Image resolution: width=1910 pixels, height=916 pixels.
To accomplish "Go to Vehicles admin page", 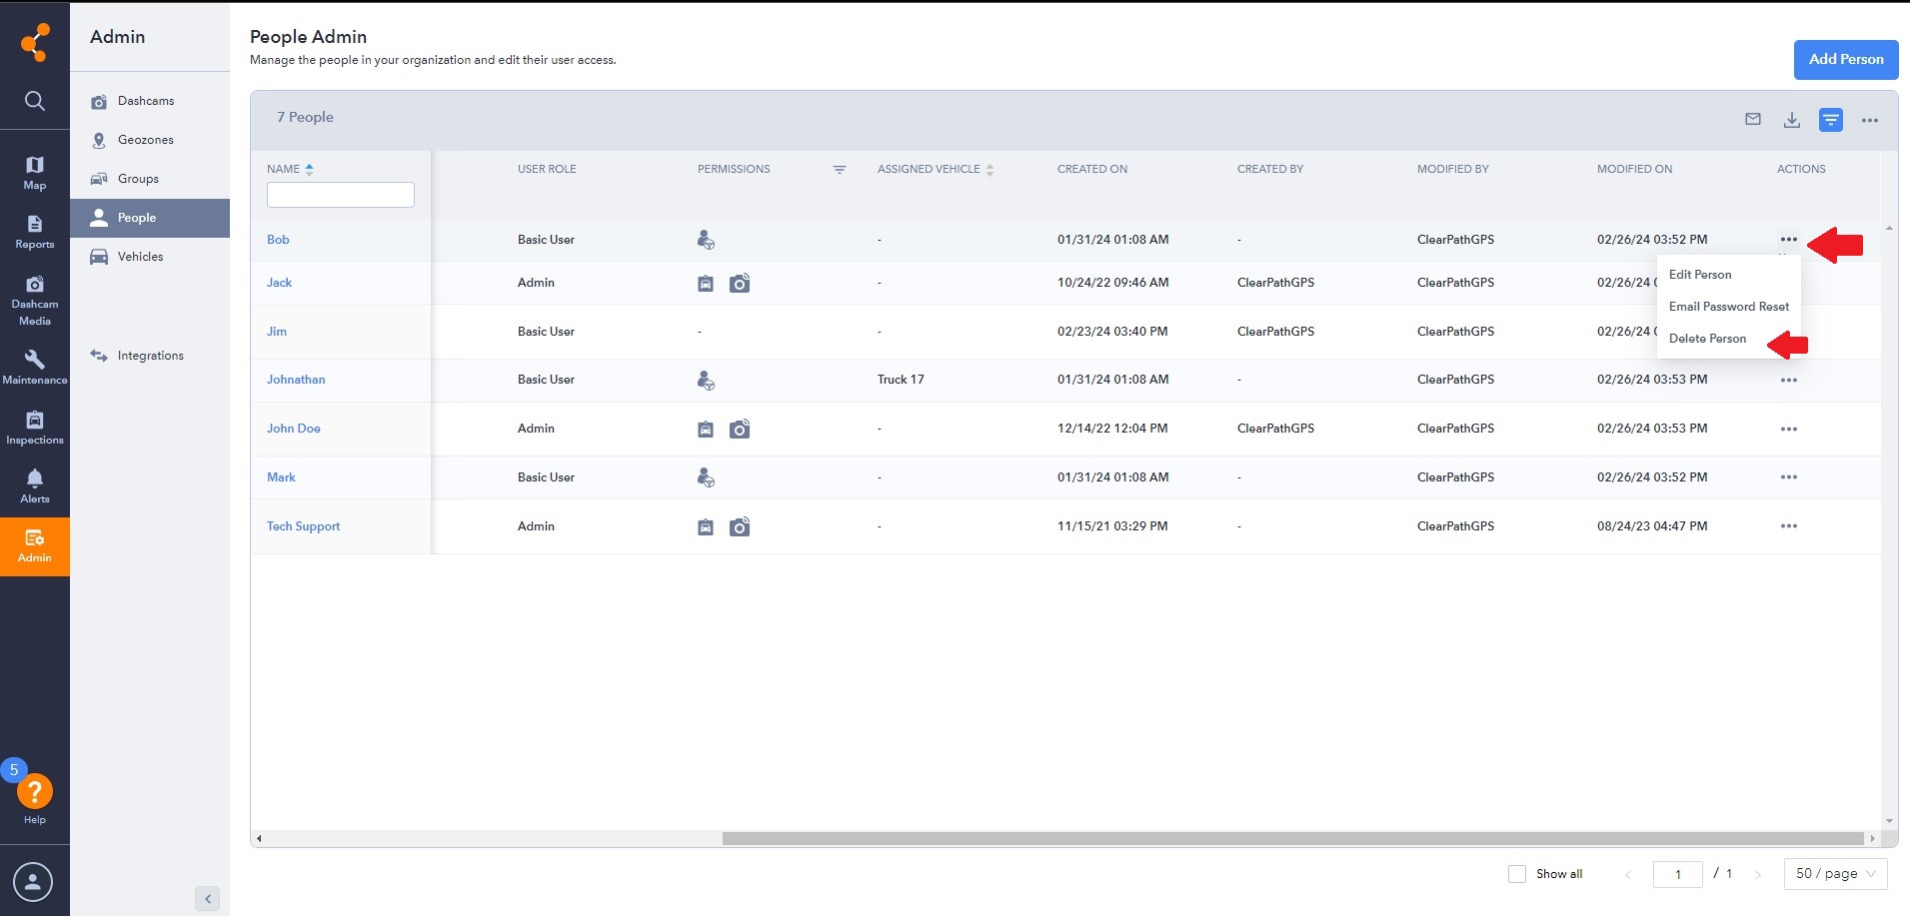I will pyautogui.click(x=140, y=257).
